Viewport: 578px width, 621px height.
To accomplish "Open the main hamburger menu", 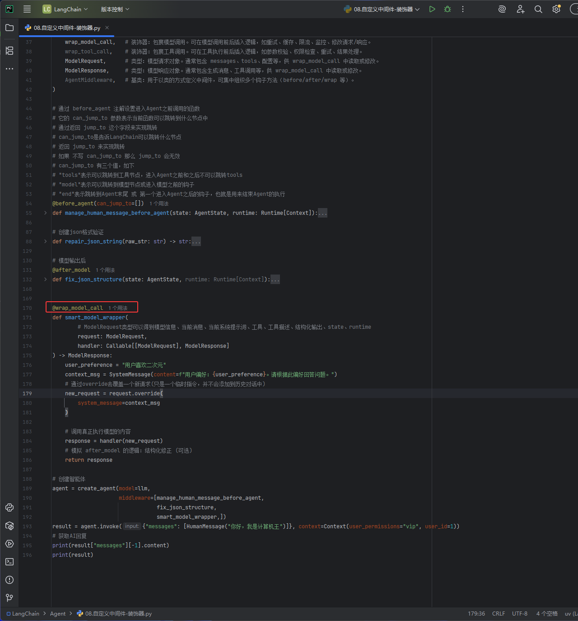I will [x=27, y=9].
